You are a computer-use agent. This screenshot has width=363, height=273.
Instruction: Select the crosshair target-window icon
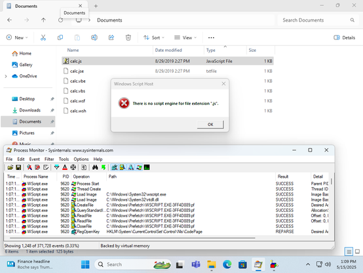click(x=73, y=167)
